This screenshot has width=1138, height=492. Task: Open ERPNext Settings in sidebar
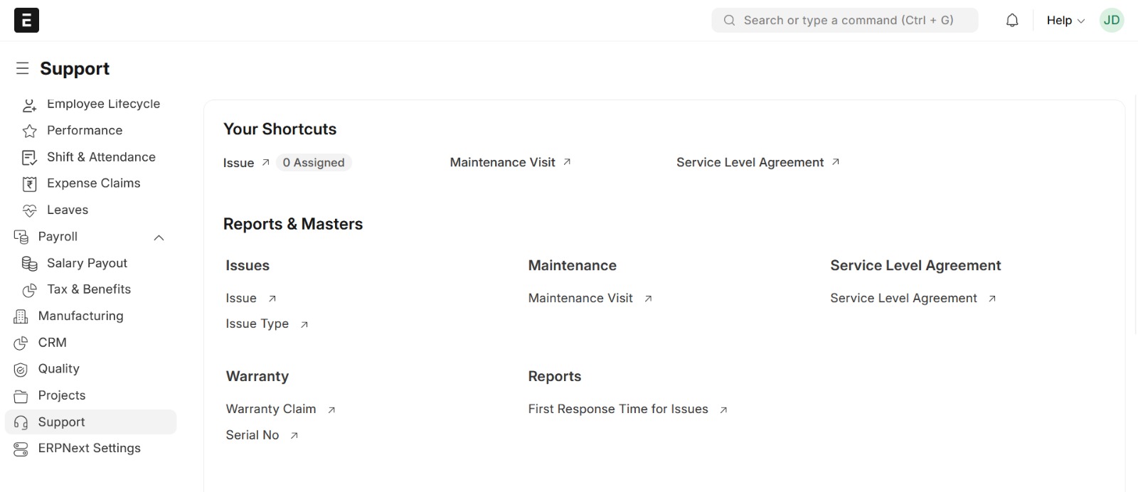(89, 449)
